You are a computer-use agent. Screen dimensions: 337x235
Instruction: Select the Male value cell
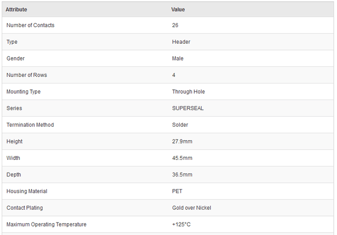[177, 58]
